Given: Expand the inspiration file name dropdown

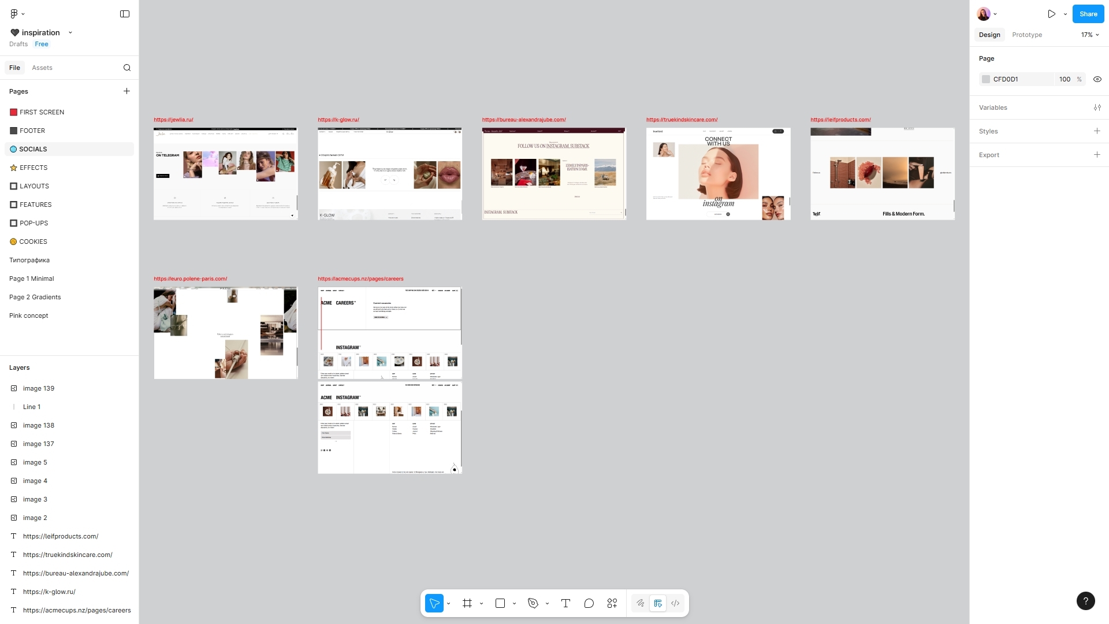Looking at the screenshot, I should coord(70,32).
